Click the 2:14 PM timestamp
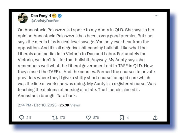 [24, 105]
